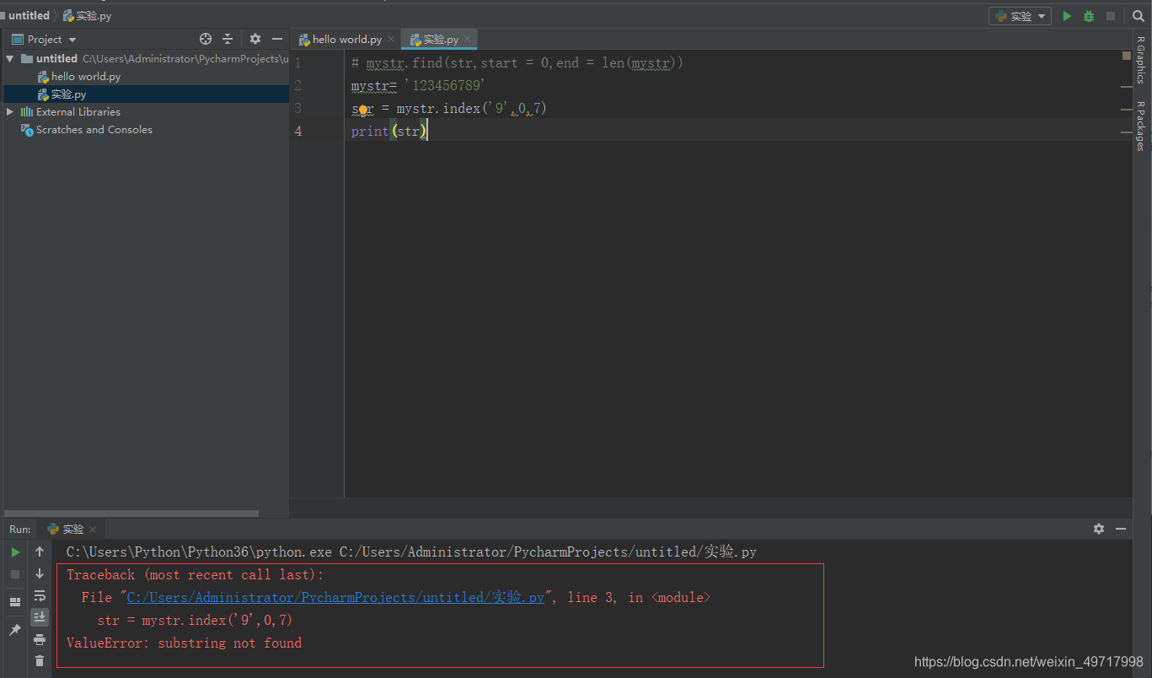The width and height of the screenshot is (1152, 678).
Task: Hide the Project tool window
Action: 277,39
